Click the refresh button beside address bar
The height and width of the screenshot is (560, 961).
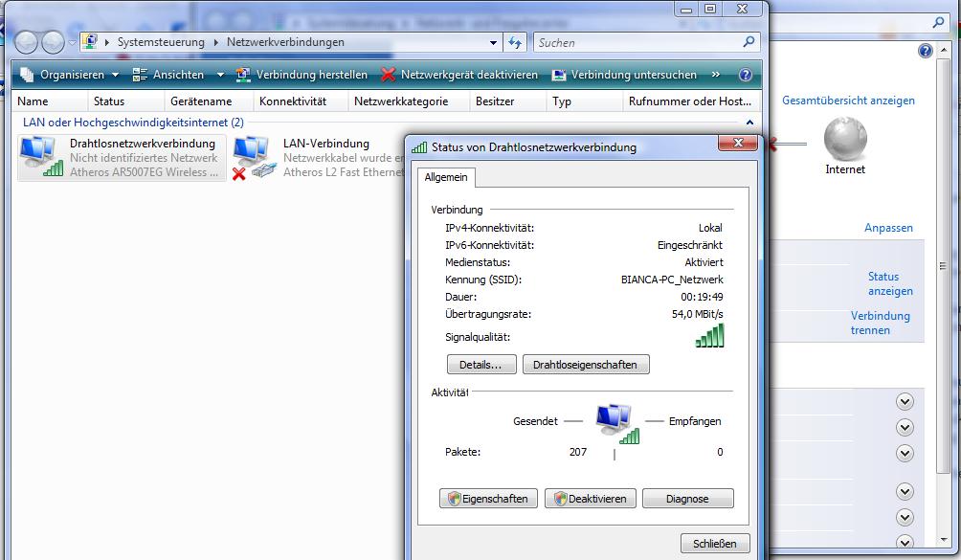coord(516,42)
